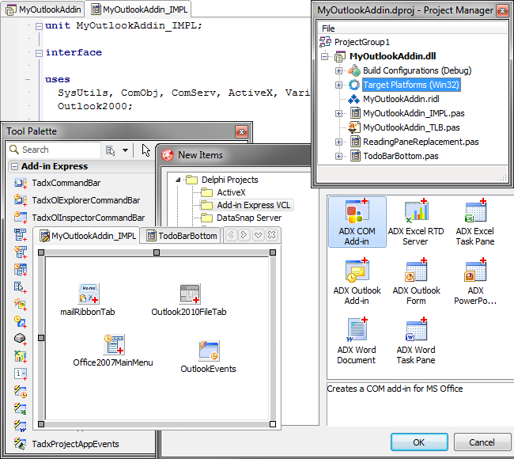Click the clock search palette component icon
This screenshot has width=514, height=459.
(21, 321)
